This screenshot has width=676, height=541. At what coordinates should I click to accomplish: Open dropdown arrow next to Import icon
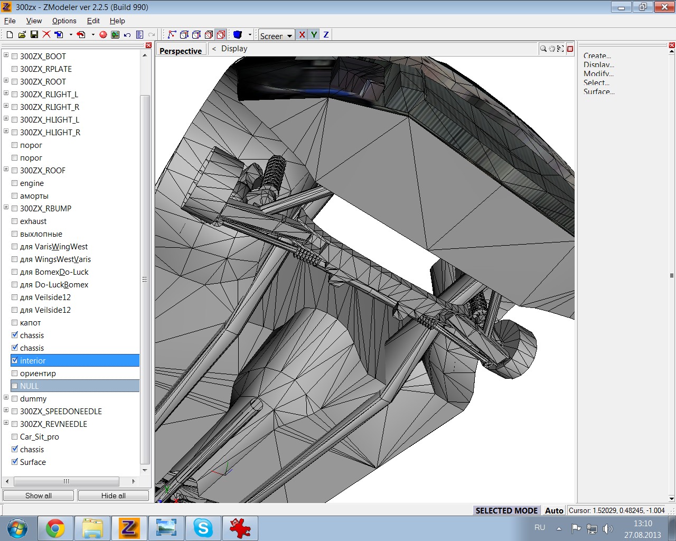[x=71, y=34]
